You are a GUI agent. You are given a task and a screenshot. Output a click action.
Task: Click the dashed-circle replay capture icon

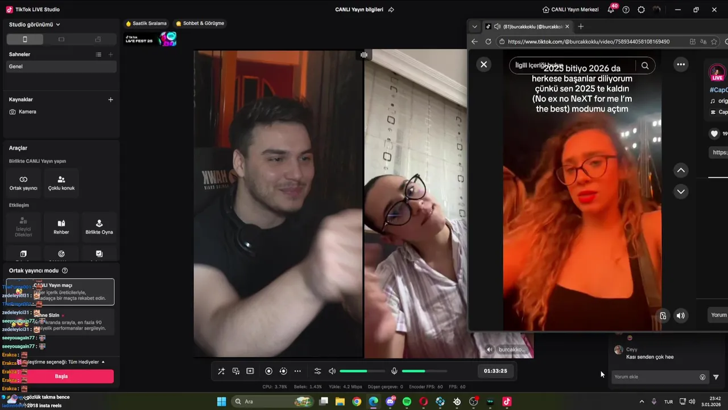point(283,371)
